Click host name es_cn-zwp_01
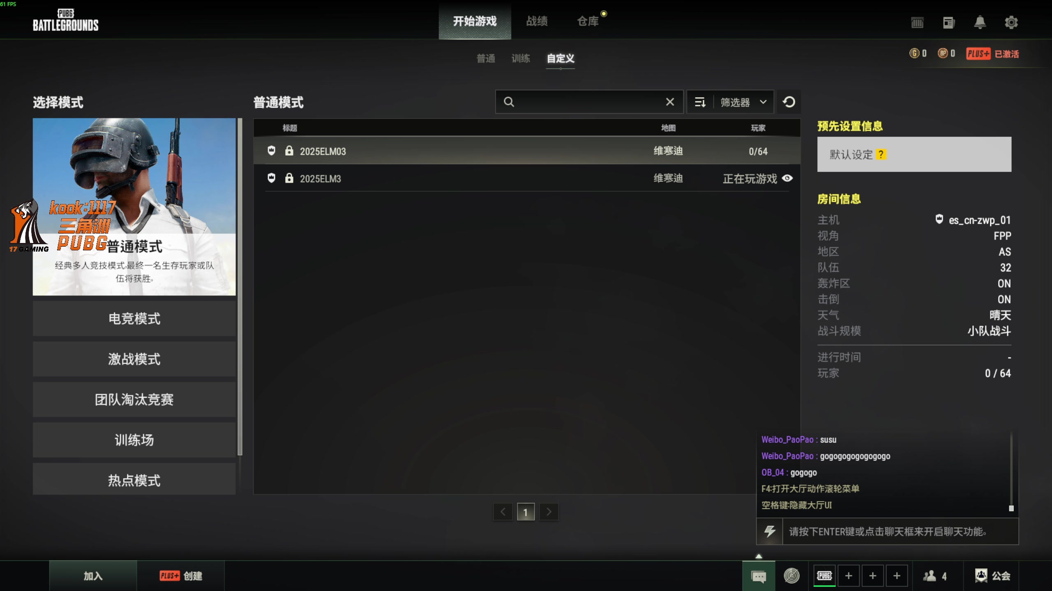This screenshot has height=591, width=1052. (x=980, y=220)
